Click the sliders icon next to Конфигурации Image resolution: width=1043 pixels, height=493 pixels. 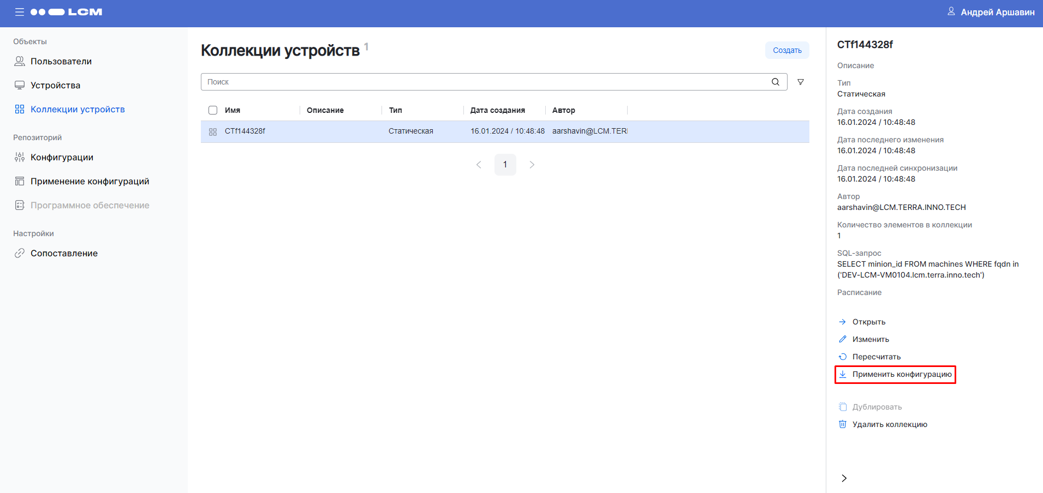pyautogui.click(x=20, y=157)
